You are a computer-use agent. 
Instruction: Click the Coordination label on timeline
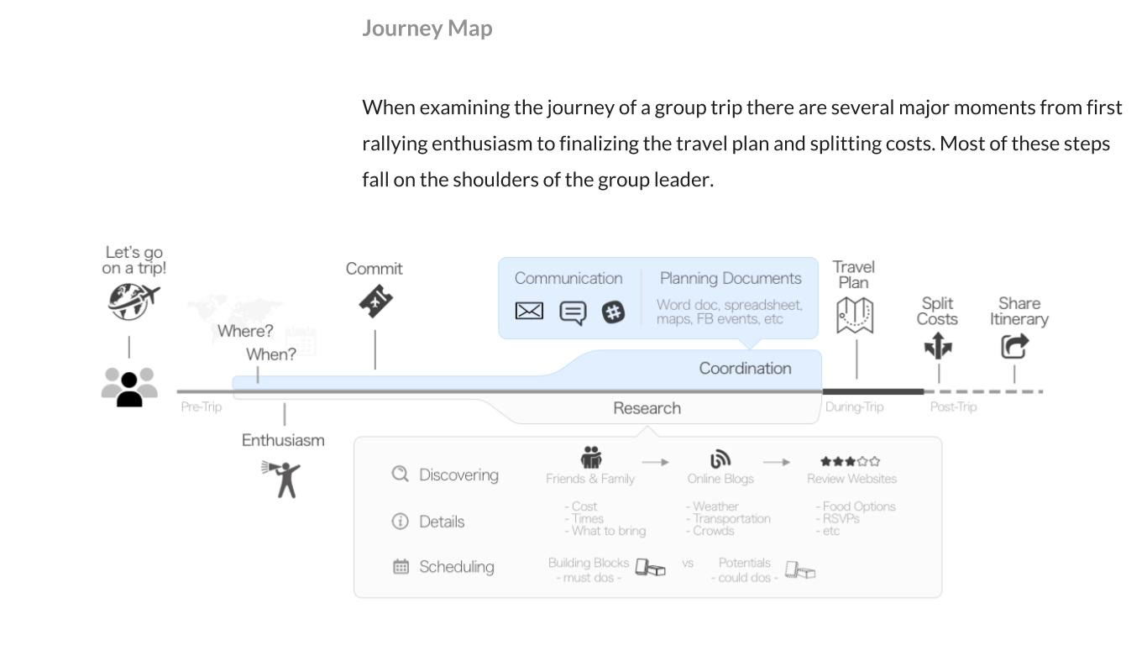click(x=745, y=368)
